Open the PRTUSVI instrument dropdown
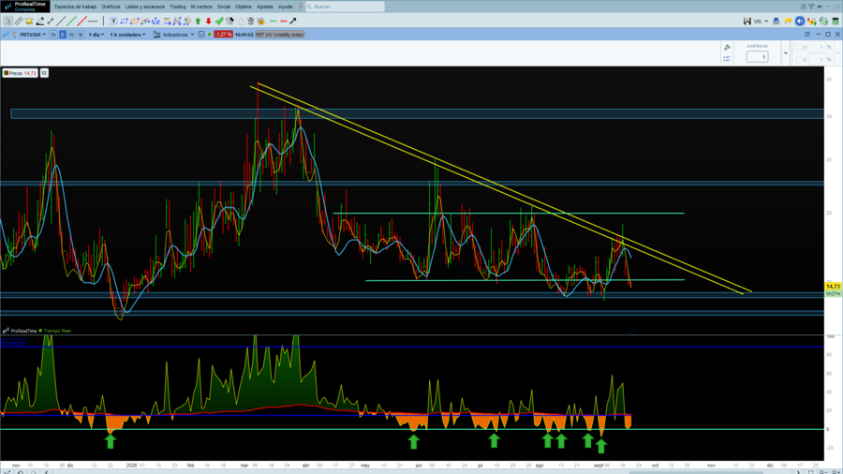Viewport: 843px width, 474px height. [x=32, y=35]
